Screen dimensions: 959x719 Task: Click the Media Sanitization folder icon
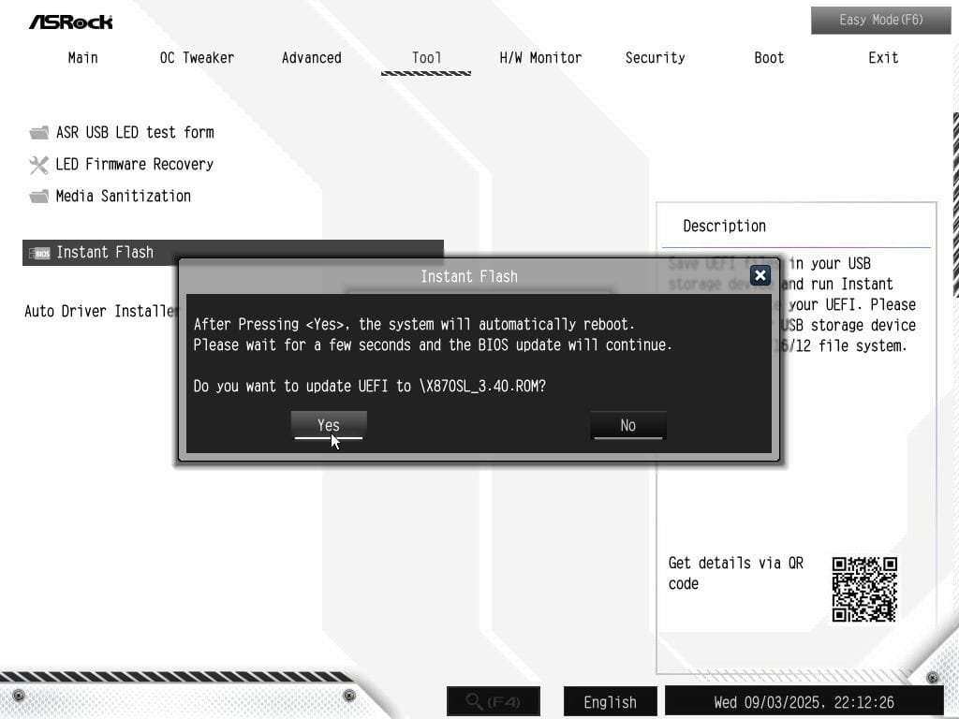pyautogui.click(x=38, y=197)
